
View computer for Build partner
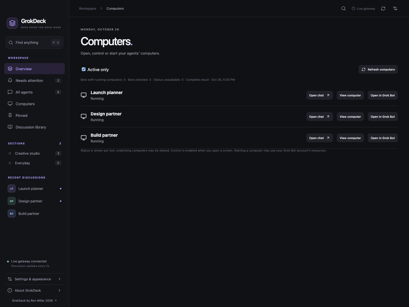click(350, 138)
